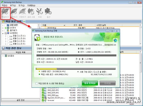143x106 pixels.
Task: Click the 작업 관련 정보 panel header icon
Action: pyautogui.click(x=3, y=48)
